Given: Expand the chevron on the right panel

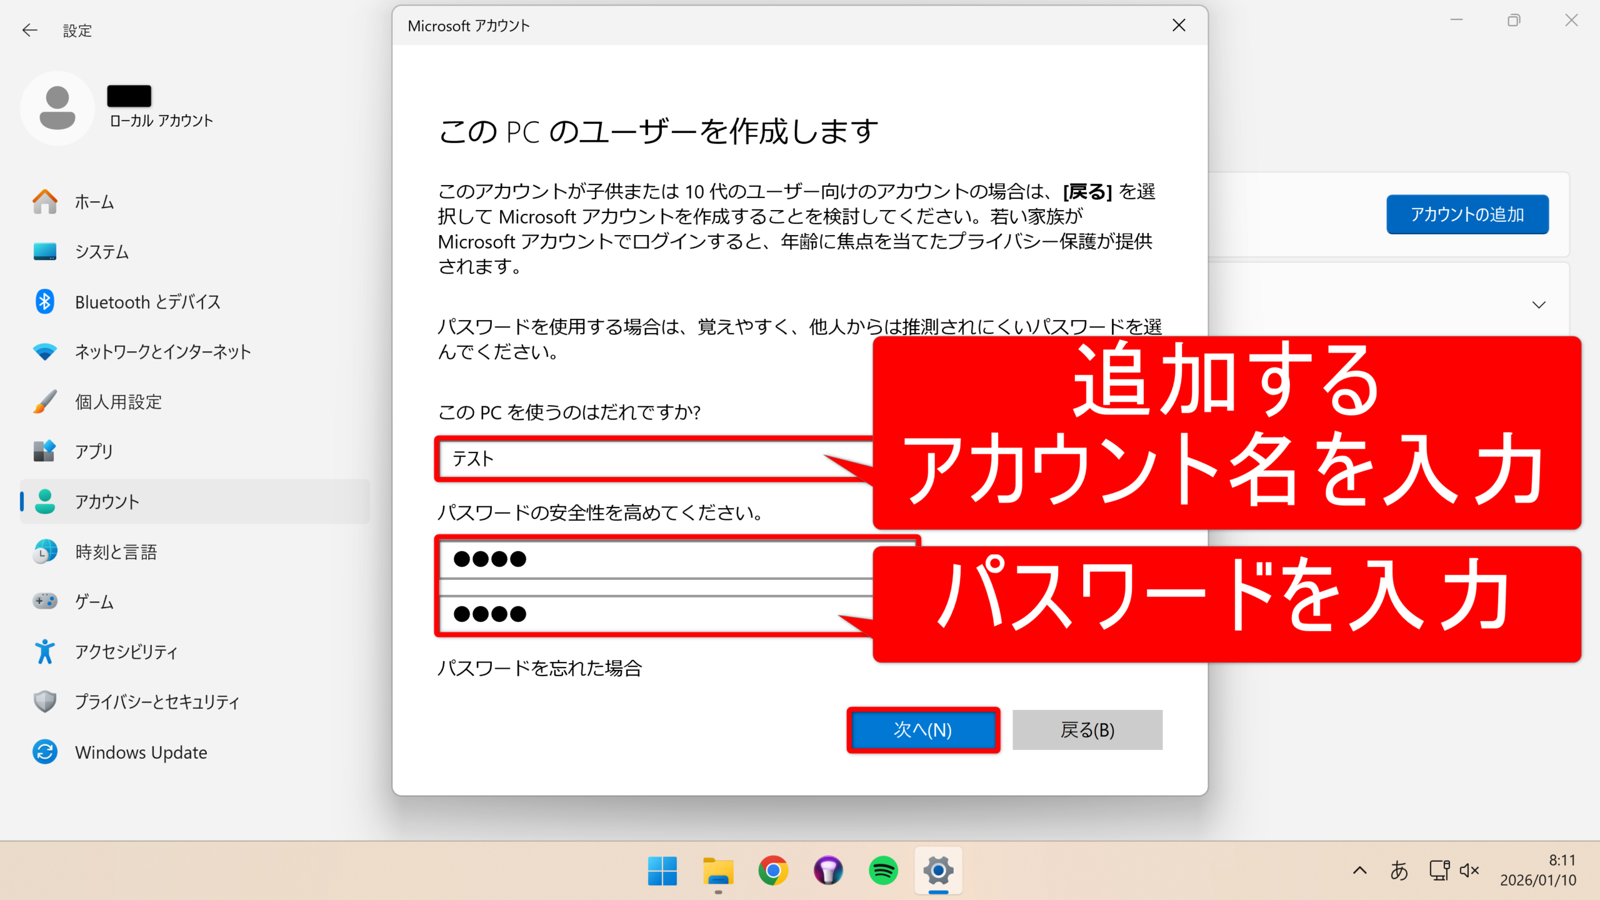Looking at the screenshot, I should (1538, 305).
